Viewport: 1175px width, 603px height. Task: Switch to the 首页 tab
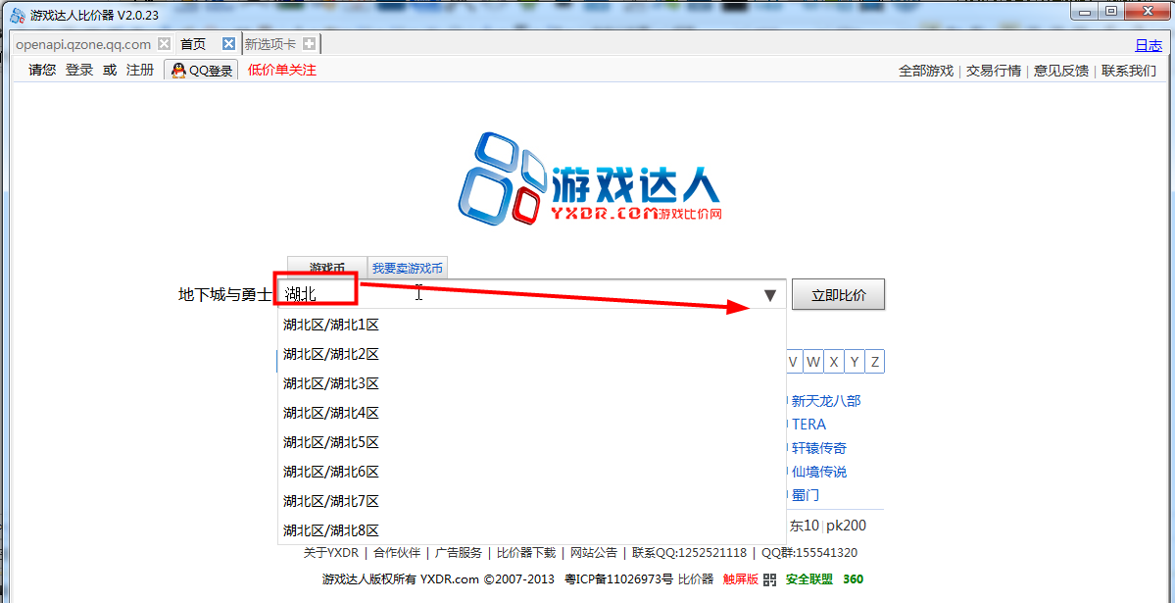point(193,44)
